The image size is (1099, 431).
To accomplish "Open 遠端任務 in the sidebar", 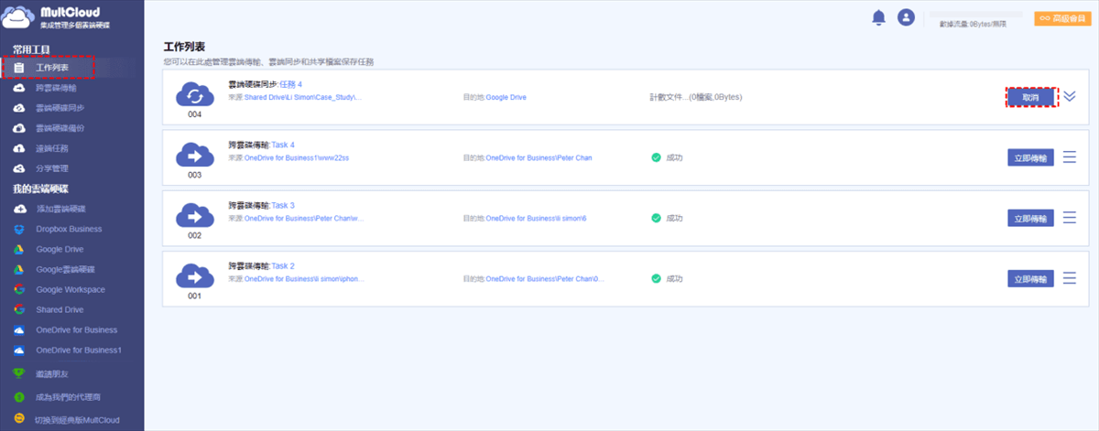I will tap(52, 148).
